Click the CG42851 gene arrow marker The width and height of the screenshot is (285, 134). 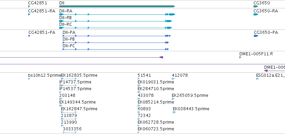click(29, 6)
